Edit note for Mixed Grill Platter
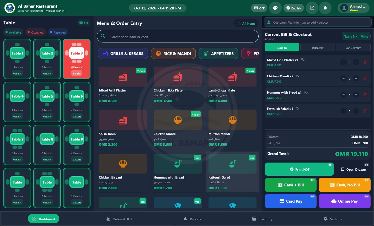The width and height of the screenshot is (374, 226). tap(303, 60)
